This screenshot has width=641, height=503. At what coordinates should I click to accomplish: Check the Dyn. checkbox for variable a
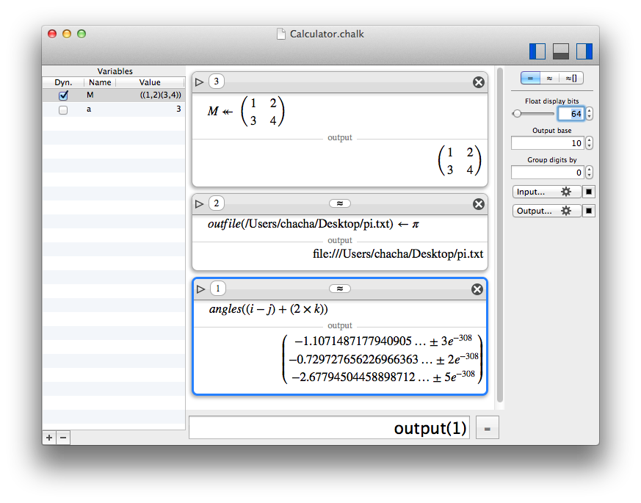tap(63, 109)
